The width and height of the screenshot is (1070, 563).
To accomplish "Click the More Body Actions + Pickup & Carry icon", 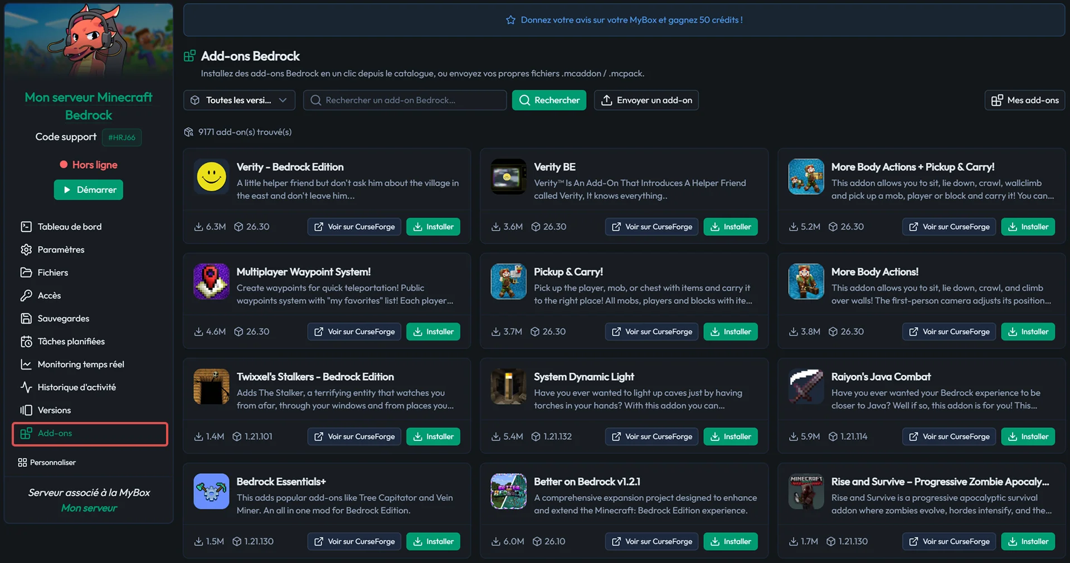I will tap(806, 177).
